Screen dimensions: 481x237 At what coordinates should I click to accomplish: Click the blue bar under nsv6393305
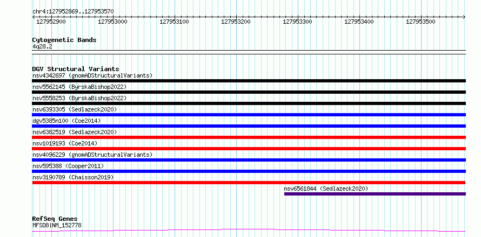249,115
